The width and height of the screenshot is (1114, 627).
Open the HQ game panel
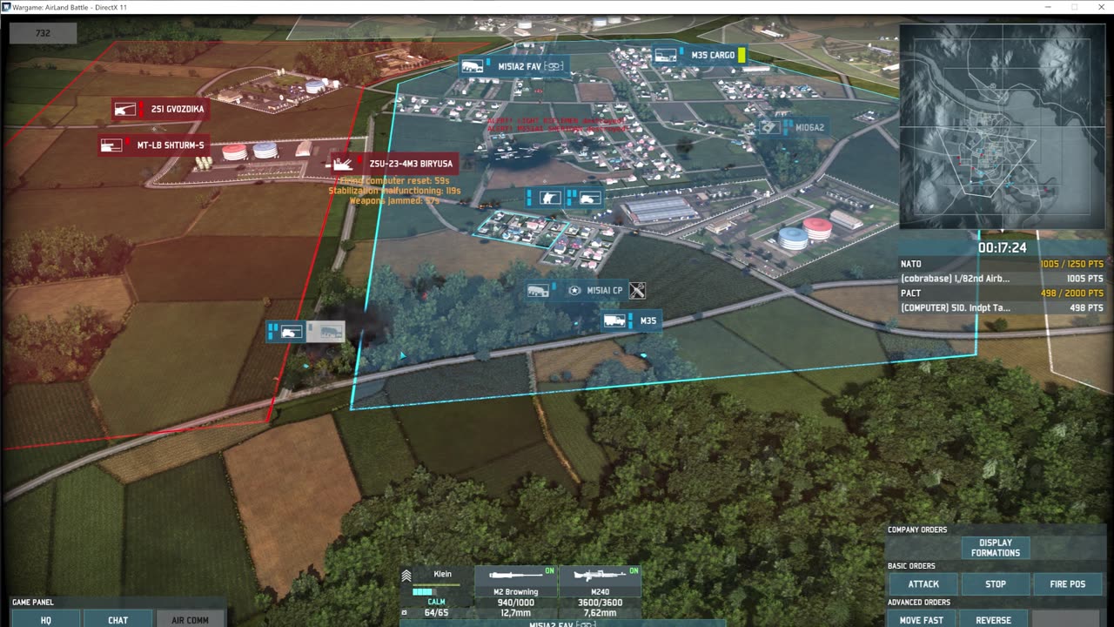pyautogui.click(x=45, y=619)
